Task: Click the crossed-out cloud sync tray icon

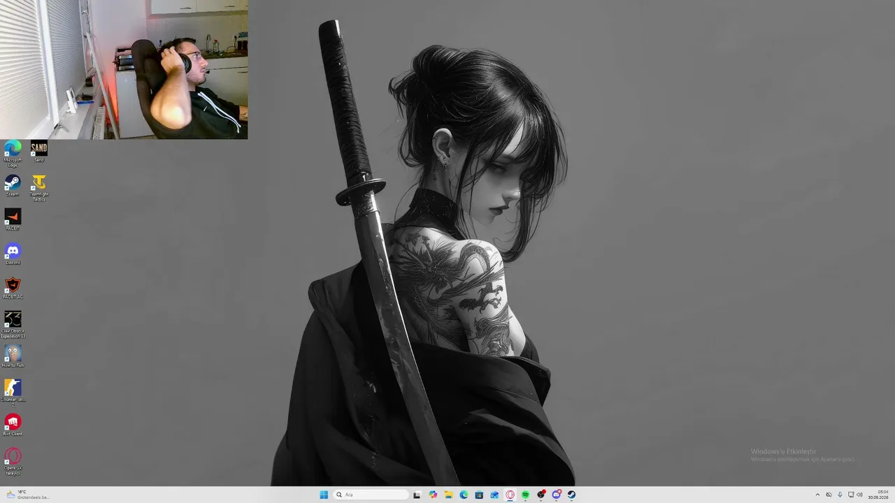Action: tap(829, 495)
